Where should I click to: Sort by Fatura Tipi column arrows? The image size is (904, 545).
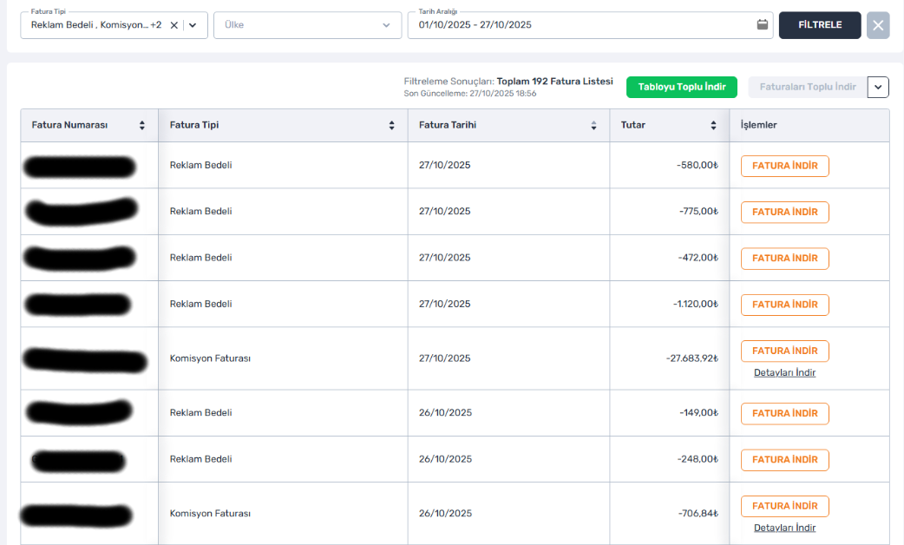pyautogui.click(x=392, y=125)
